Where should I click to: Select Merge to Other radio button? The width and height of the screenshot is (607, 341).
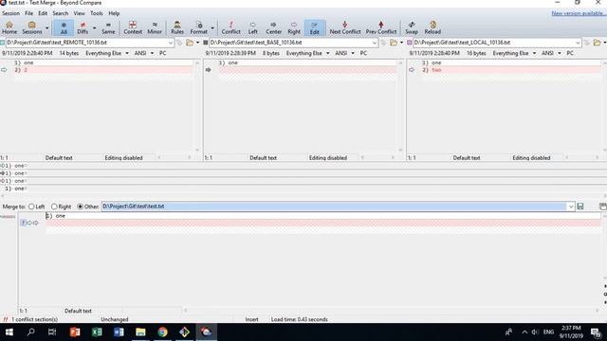pos(80,206)
